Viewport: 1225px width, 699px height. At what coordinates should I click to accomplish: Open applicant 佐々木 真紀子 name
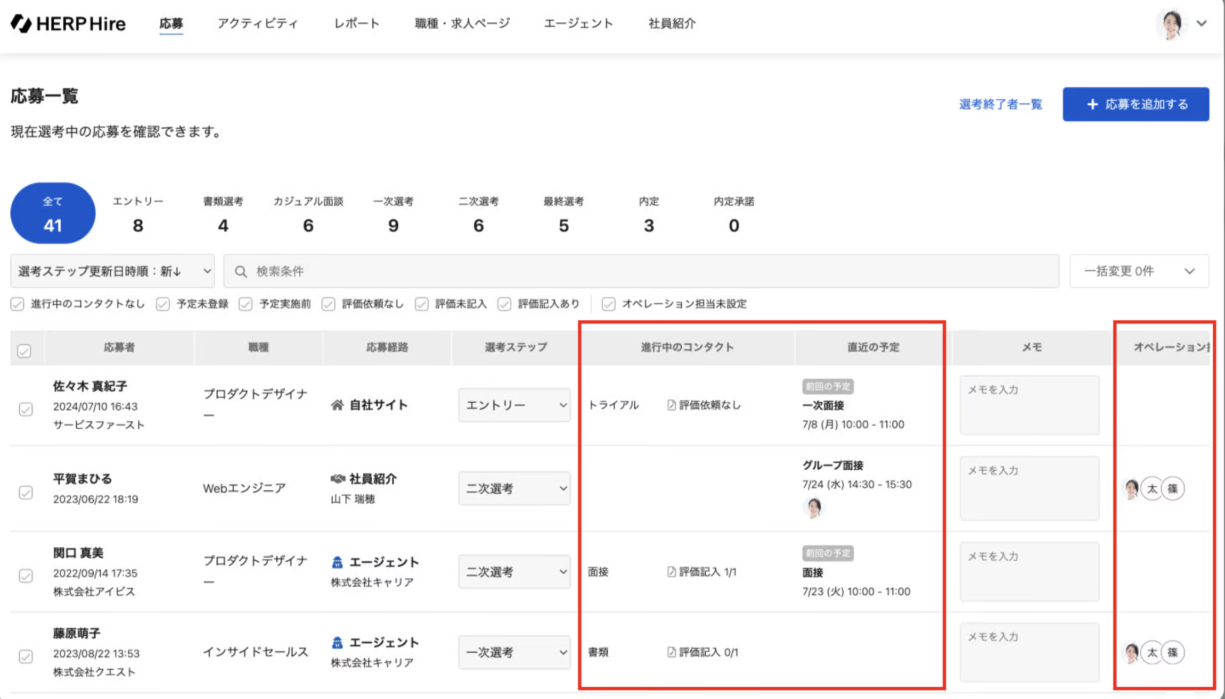[90, 386]
